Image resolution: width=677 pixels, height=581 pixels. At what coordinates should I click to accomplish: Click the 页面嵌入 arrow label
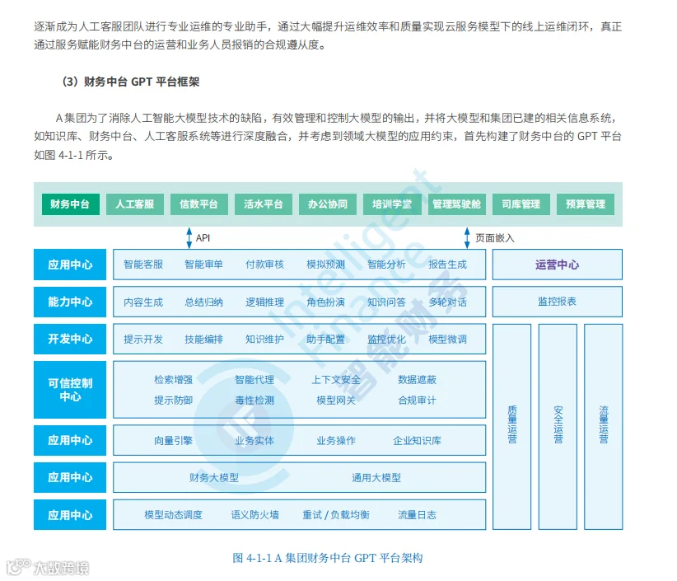pos(495,238)
